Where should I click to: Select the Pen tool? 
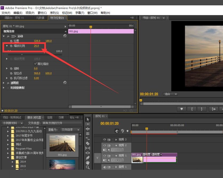click(88, 158)
